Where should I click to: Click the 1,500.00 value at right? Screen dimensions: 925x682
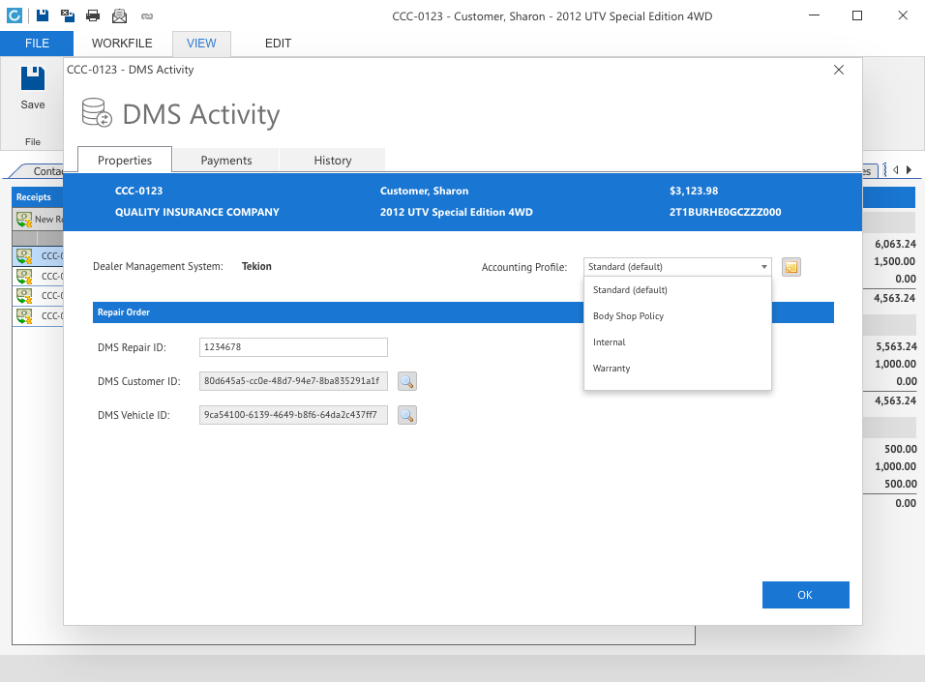(894, 261)
